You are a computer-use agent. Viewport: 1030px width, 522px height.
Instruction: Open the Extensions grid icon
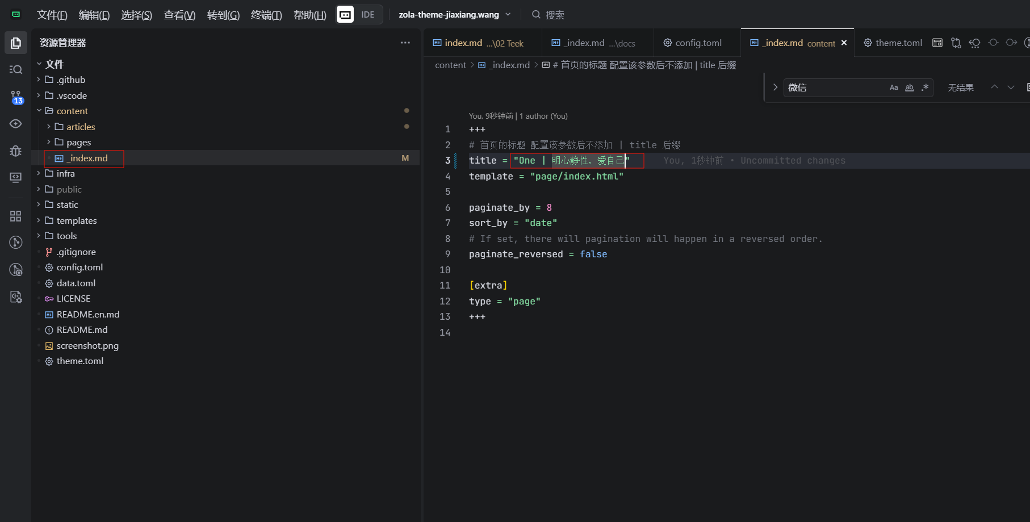[16, 216]
